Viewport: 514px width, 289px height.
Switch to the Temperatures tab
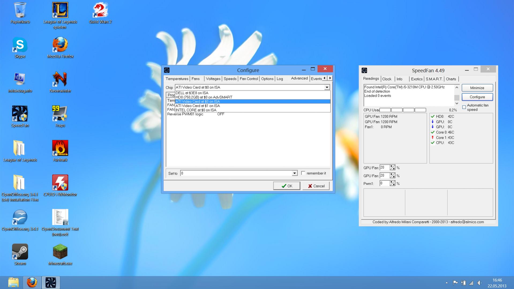click(177, 79)
